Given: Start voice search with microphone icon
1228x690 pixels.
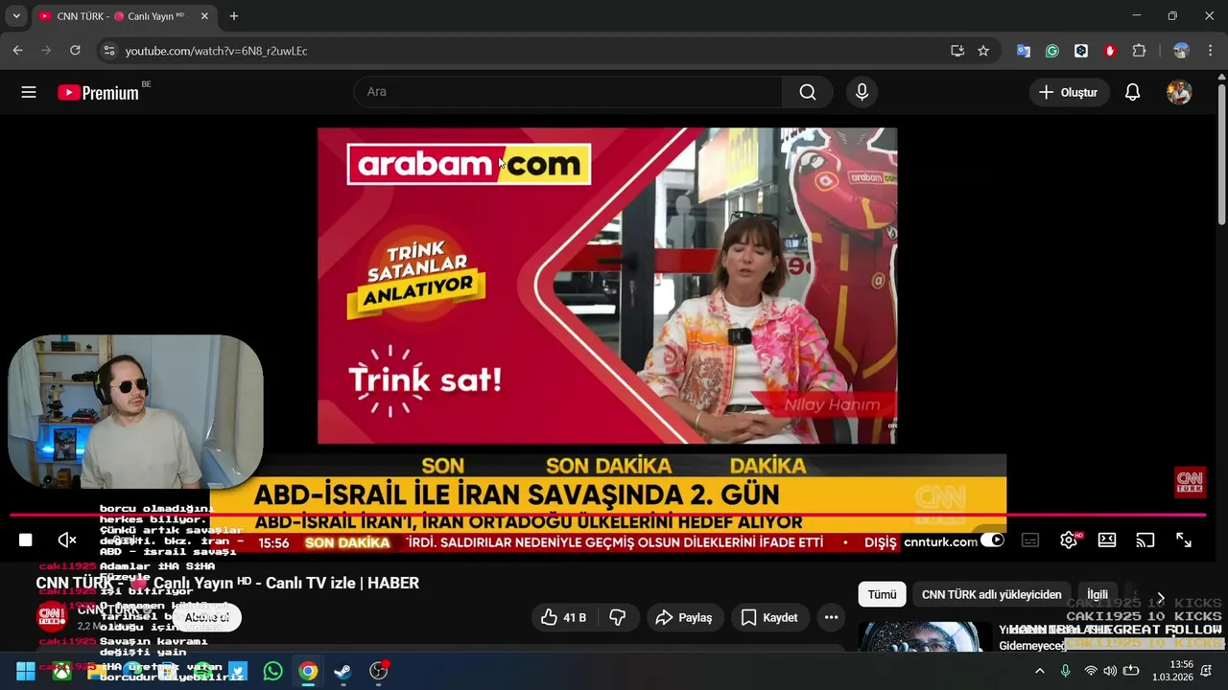Looking at the screenshot, I should point(862,92).
